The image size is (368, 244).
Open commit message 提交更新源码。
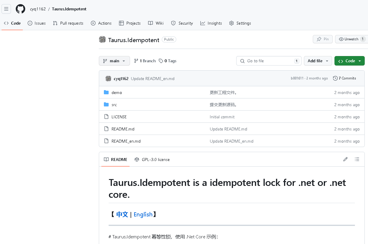[223, 105]
